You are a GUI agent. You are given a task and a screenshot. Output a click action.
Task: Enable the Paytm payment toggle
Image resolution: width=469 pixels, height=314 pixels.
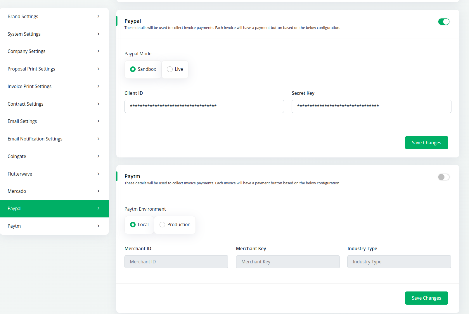pyautogui.click(x=444, y=177)
